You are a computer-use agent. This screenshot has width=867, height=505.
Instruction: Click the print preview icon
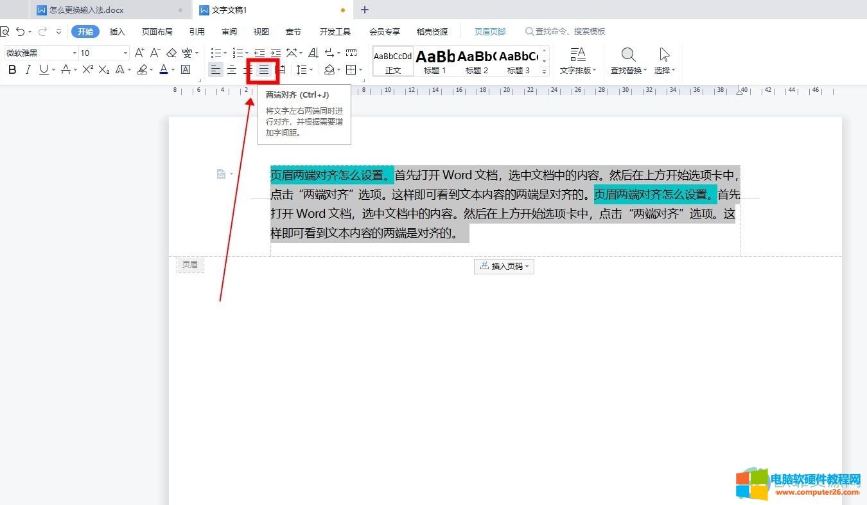[4, 31]
